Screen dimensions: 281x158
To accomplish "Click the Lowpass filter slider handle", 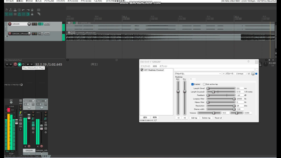I will click(x=234, y=99).
